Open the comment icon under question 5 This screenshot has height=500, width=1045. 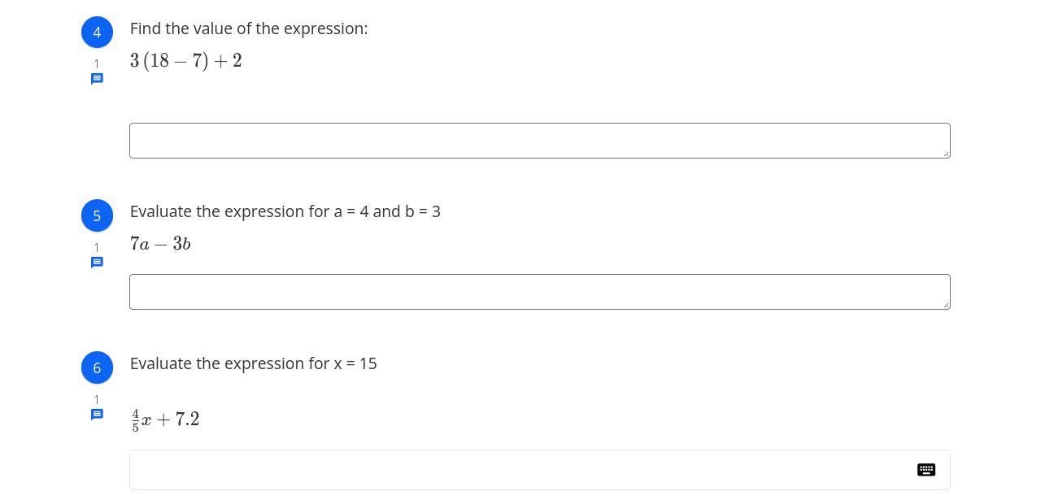coord(97,263)
